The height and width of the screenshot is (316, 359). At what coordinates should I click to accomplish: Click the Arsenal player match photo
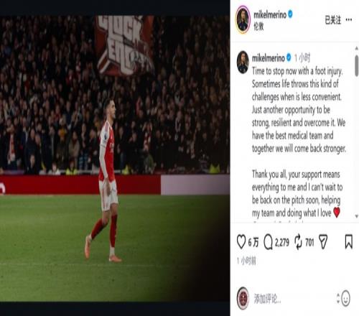[115, 159]
